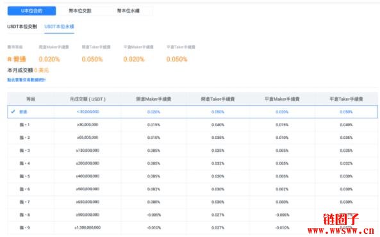Select the blue 普通 level name in table

(23, 111)
